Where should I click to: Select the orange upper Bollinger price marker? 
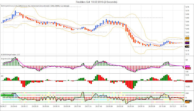tap(187, 38)
